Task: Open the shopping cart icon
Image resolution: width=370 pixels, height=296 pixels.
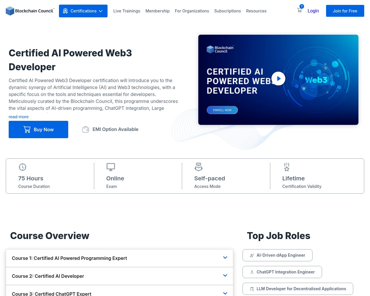Action: [x=299, y=10]
